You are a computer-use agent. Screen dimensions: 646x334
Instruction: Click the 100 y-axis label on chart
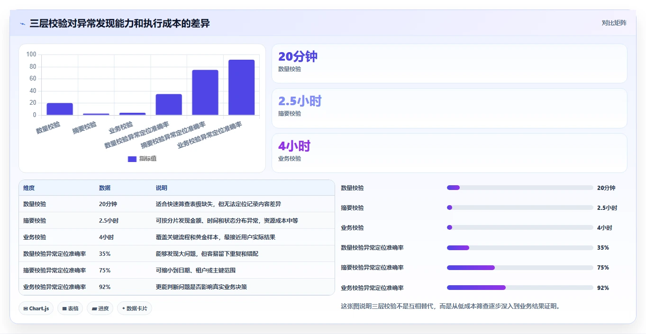click(x=31, y=54)
